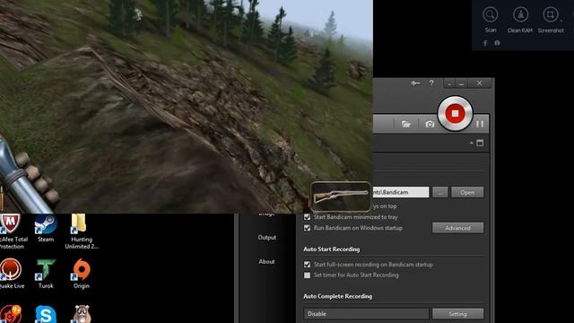Open the Skype desktop shortcut
This screenshot has width=574, height=323.
coord(46,314)
